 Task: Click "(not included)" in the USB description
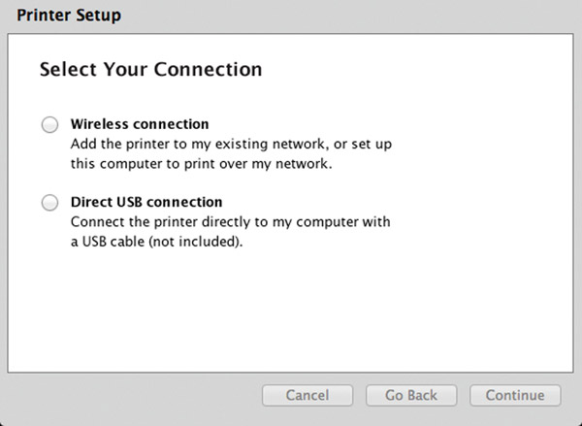coord(194,242)
